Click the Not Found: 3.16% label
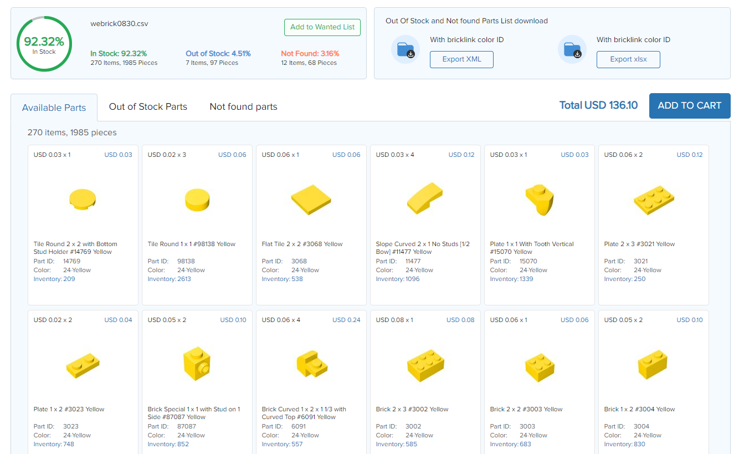 click(310, 54)
